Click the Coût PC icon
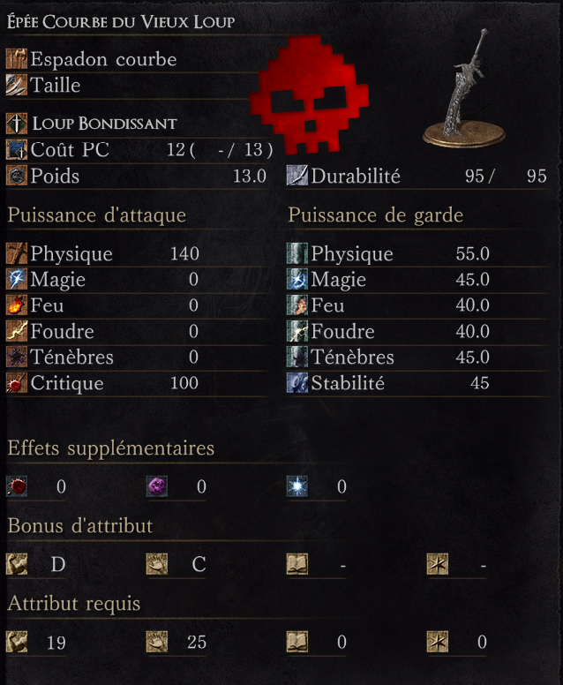The height and width of the screenshot is (685, 563). click(17, 149)
